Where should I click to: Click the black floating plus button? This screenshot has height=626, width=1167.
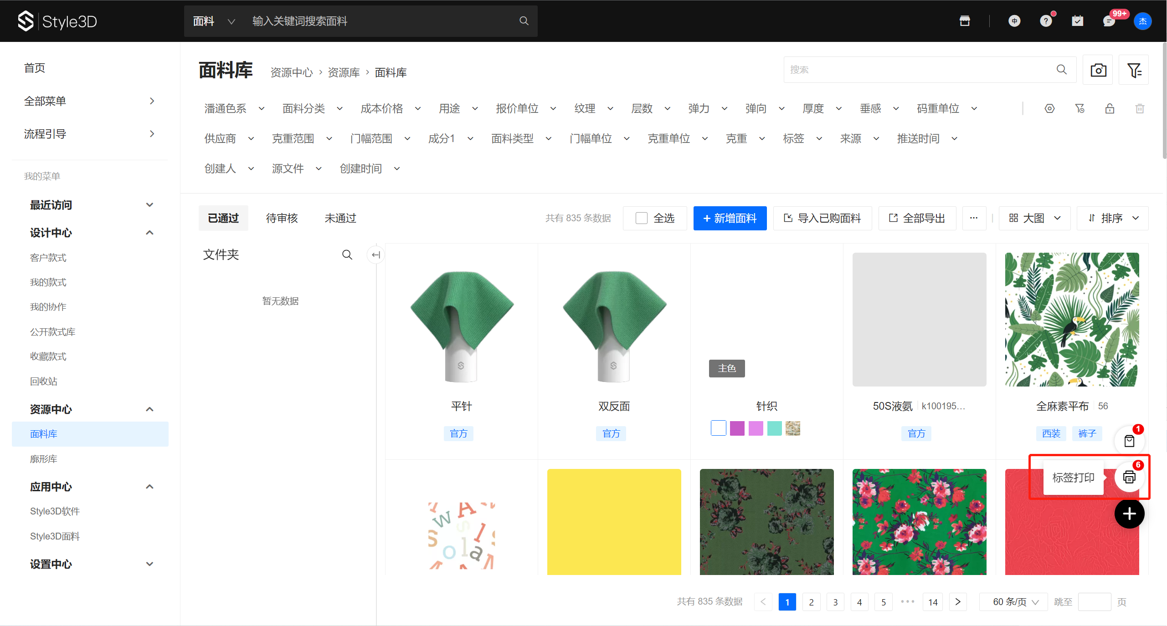pyautogui.click(x=1129, y=514)
